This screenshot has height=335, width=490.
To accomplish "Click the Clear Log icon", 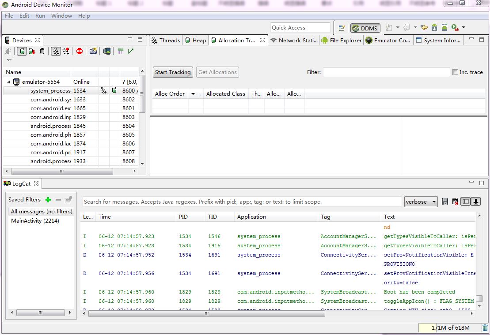I will click(x=455, y=201).
